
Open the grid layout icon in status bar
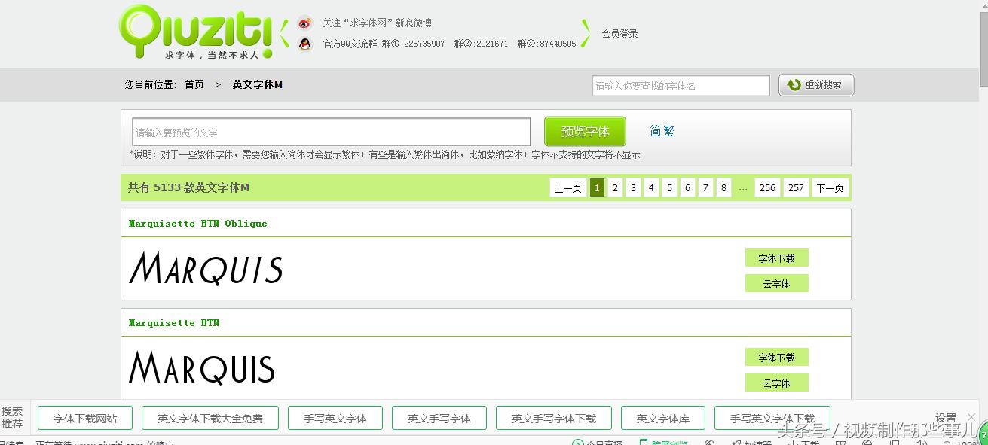pos(841,441)
